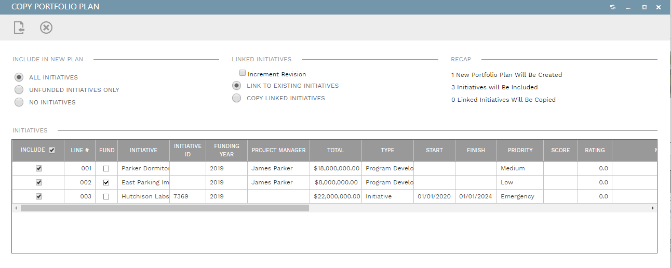Choose Unfunded Initiatives Only option

click(19, 90)
